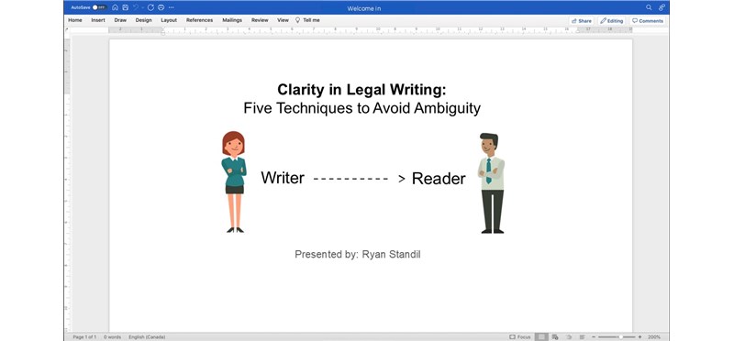
Task: Switch to the Design tab
Action: (x=144, y=20)
